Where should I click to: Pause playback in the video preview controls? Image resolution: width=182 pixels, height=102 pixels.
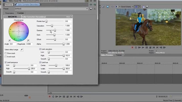click(x=147, y=47)
